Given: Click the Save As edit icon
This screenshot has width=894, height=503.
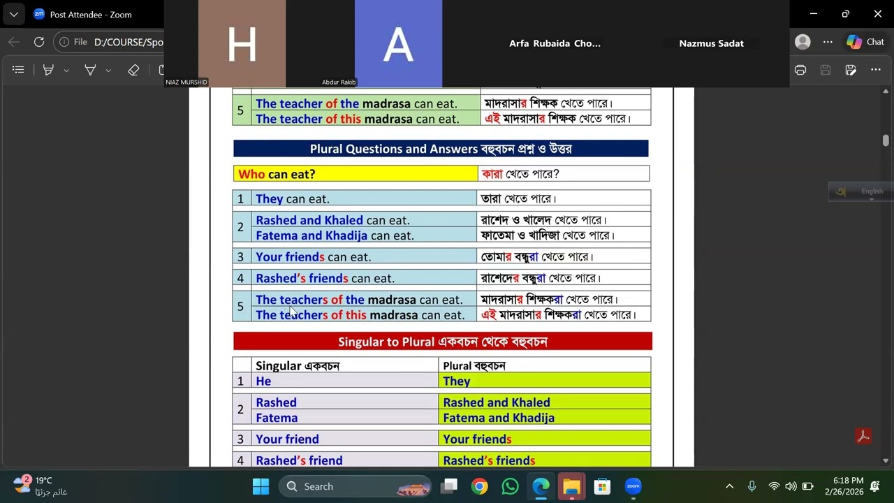Looking at the screenshot, I should pos(851,70).
